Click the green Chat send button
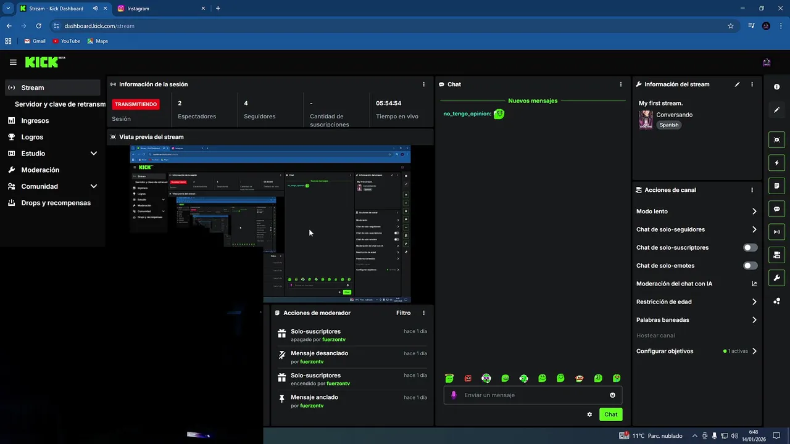This screenshot has height=444, width=790. [610, 414]
